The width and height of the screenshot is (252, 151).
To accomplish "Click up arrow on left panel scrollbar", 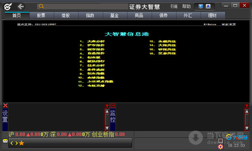I will point(107,111).
